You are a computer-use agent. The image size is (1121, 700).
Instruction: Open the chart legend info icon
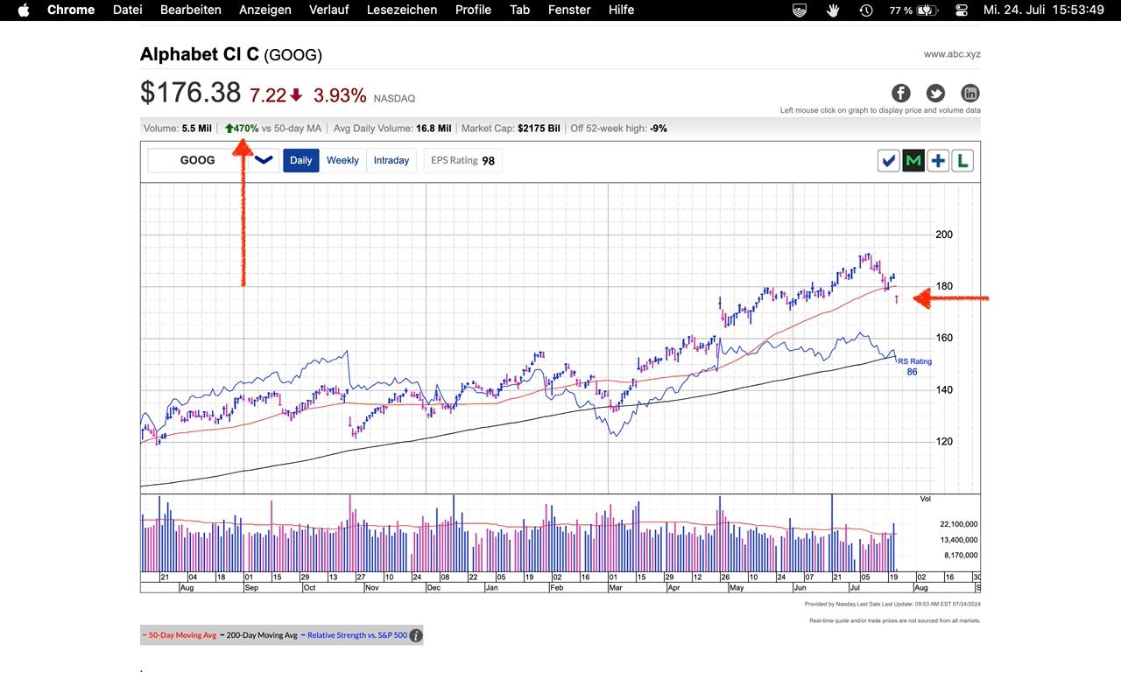click(416, 635)
